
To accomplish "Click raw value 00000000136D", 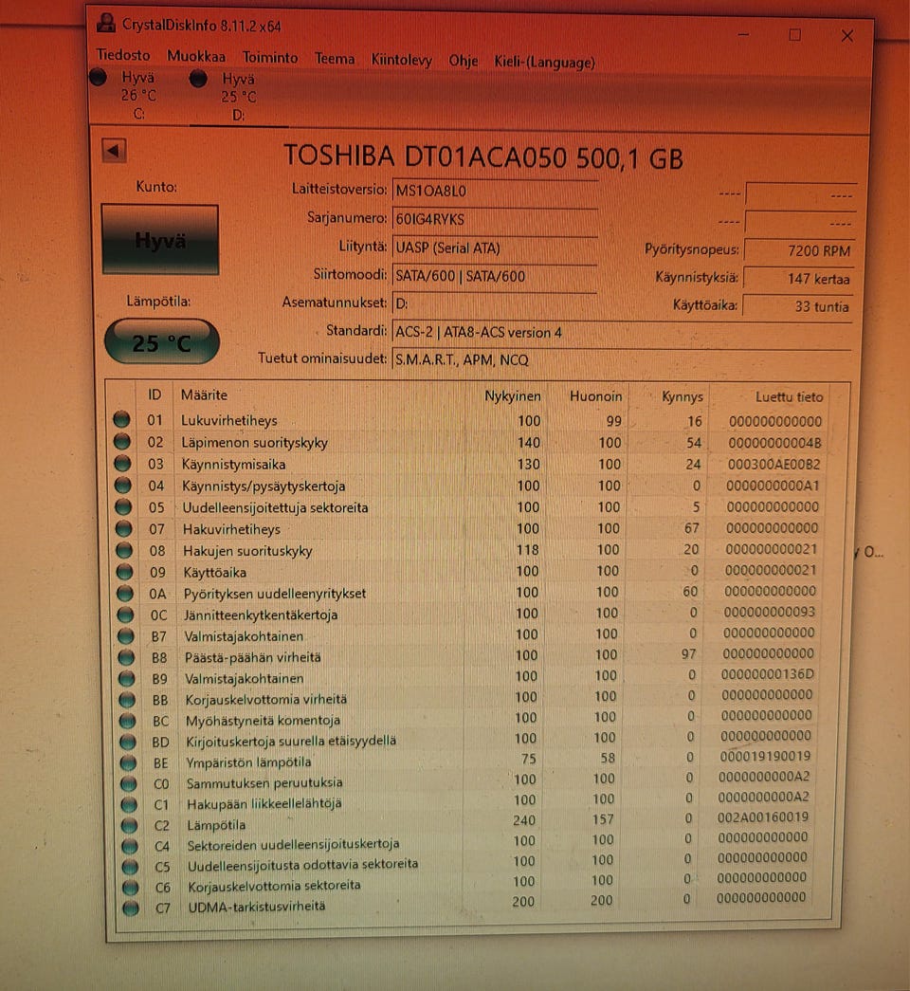I will [768, 674].
